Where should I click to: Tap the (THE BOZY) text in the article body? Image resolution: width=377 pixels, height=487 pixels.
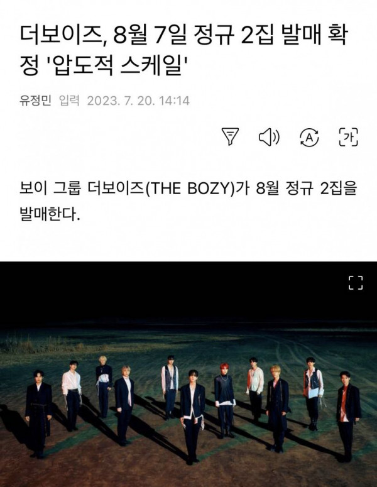pos(189,189)
